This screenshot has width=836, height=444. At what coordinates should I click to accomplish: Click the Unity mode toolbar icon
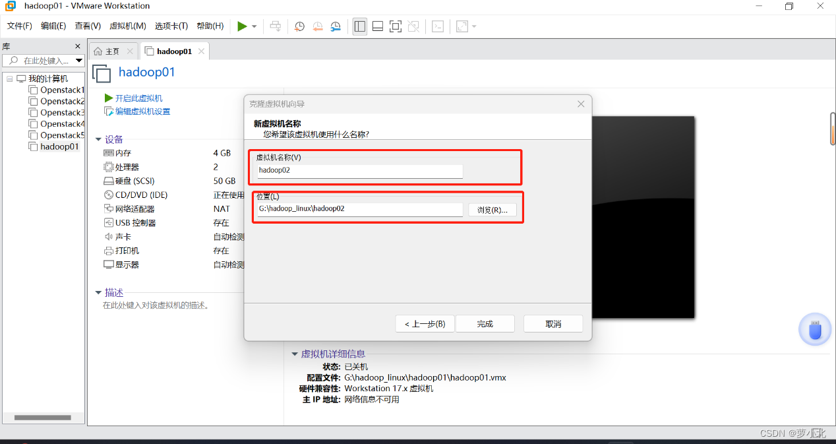413,26
